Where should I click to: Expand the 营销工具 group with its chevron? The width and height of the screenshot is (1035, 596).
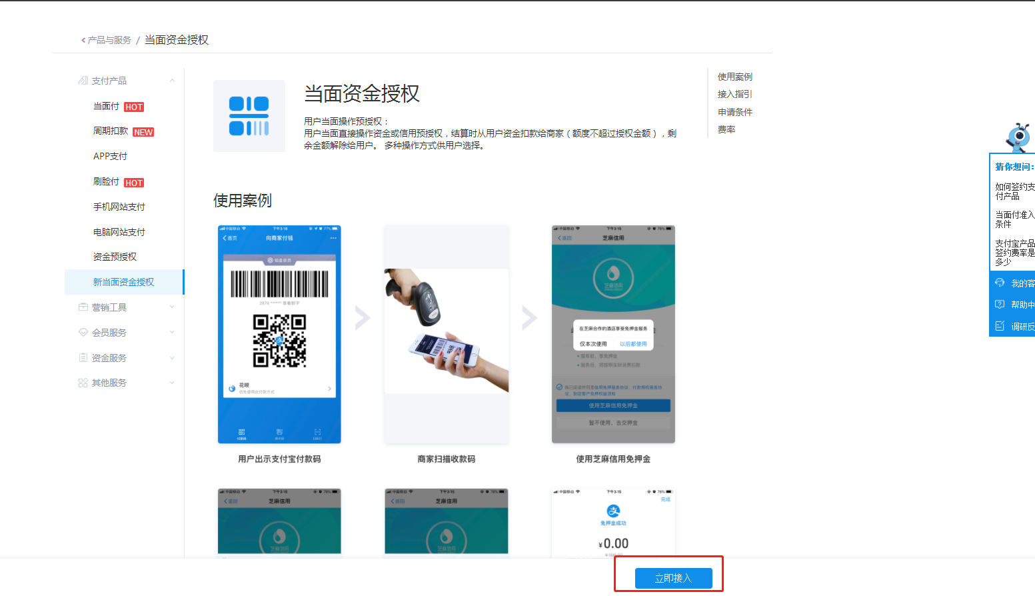pos(172,307)
